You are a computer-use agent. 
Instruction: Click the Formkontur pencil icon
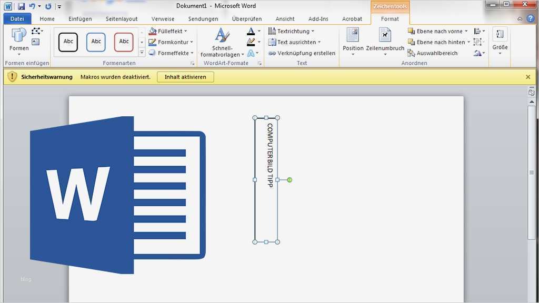click(152, 42)
